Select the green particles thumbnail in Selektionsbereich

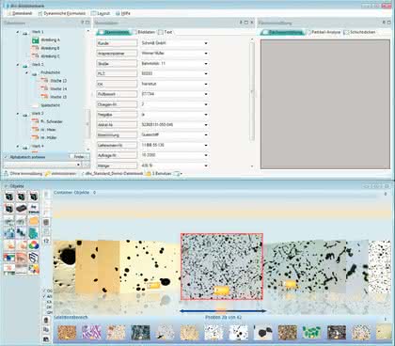[x=311, y=333]
